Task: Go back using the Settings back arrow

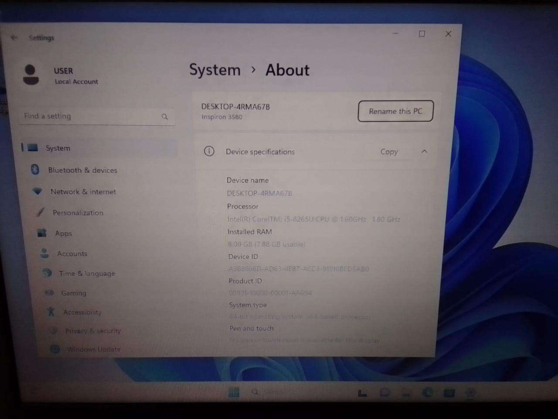Action: [x=14, y=38]
